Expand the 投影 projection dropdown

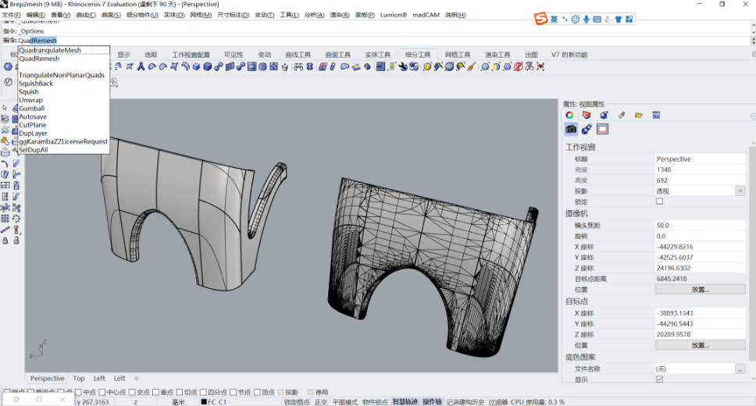740,191
